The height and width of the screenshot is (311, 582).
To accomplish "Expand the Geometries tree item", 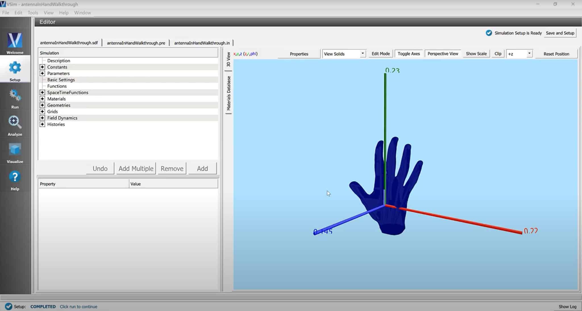I will (x=42, y=105).
